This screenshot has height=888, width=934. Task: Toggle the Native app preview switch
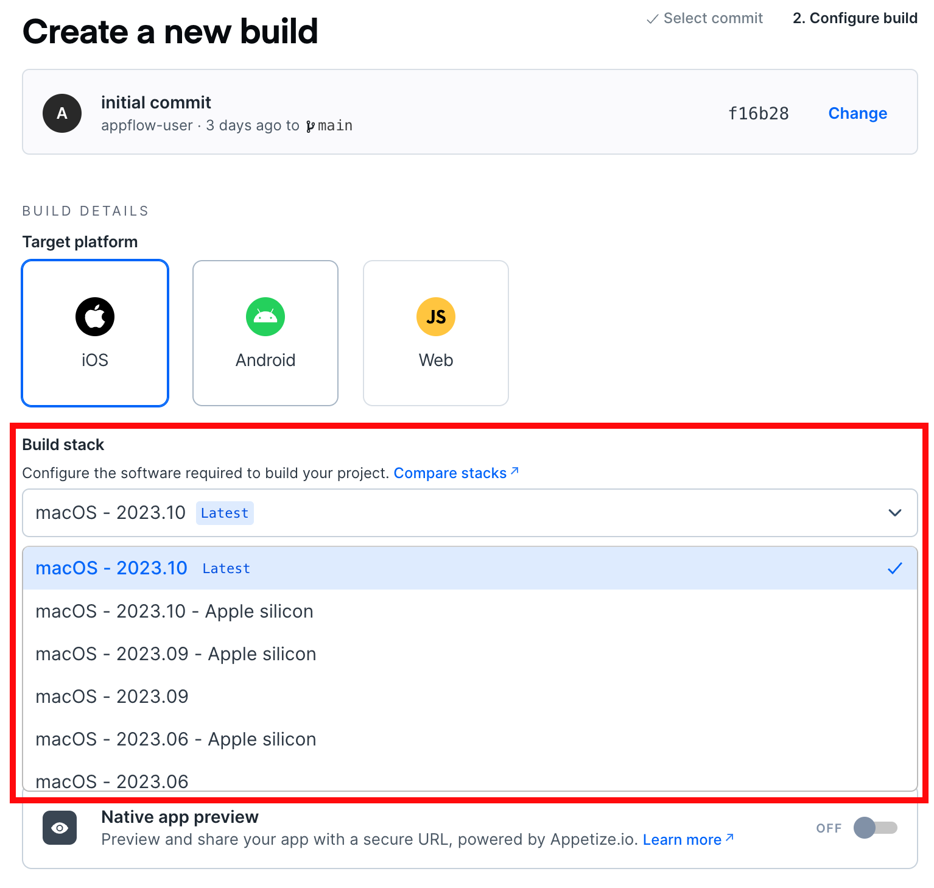click(x=876, y=828)
